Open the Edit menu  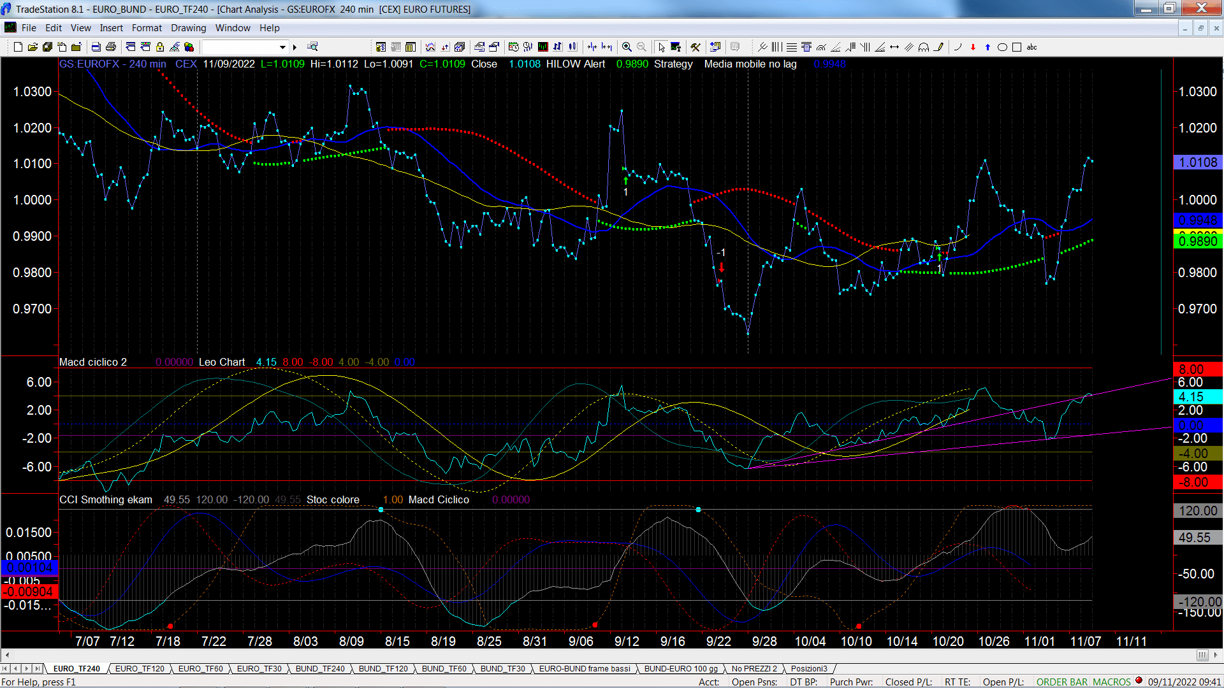tap(54, 27)
